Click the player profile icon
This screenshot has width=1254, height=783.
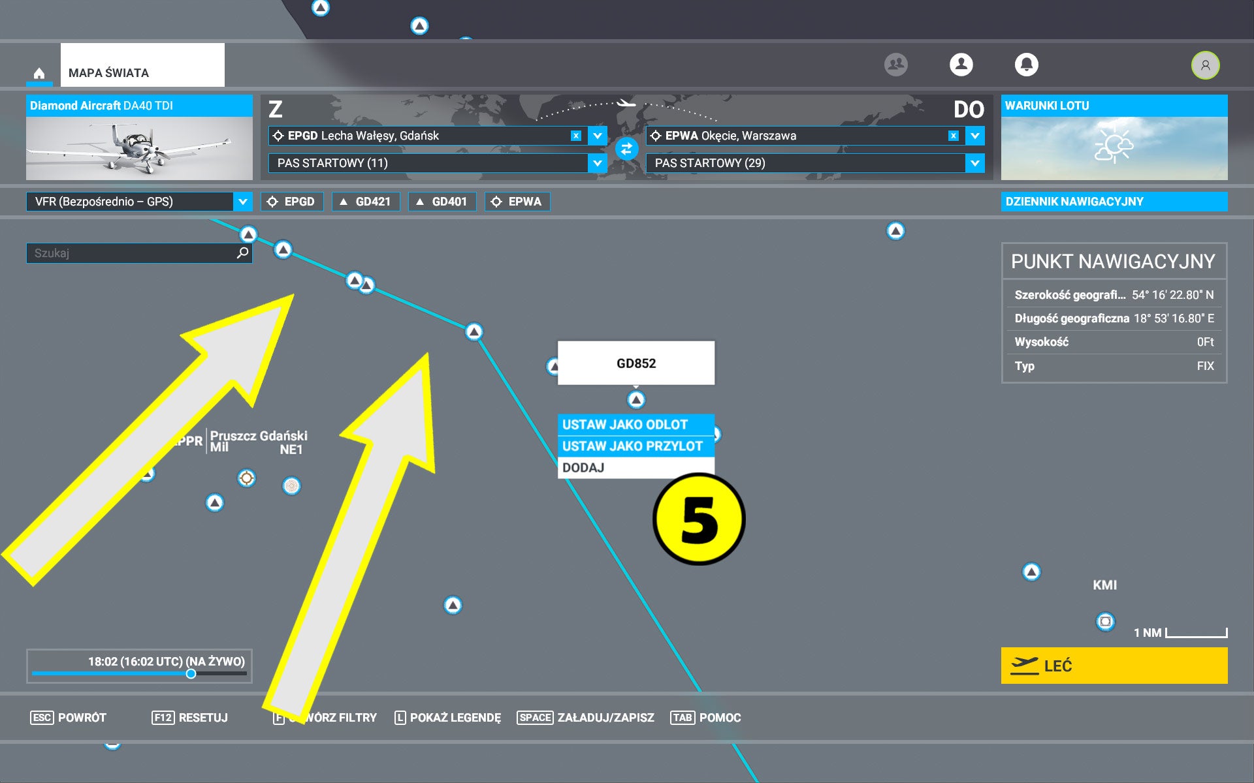pyautogui.click(x=961, y=65)
